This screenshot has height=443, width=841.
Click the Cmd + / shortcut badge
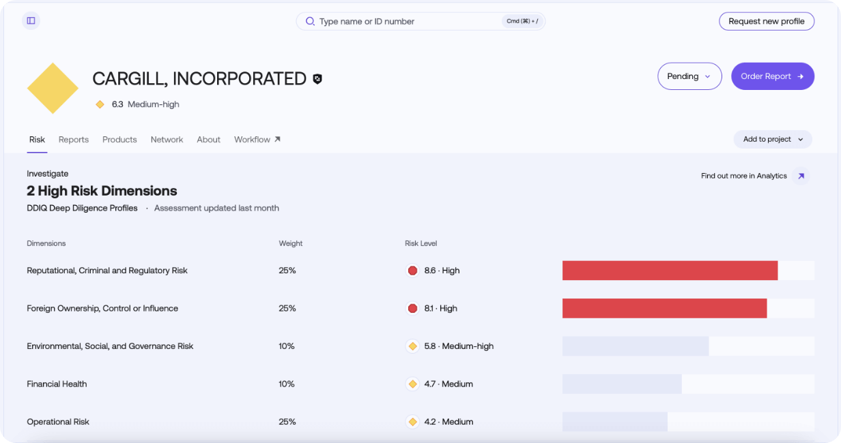tap(522, 21)
